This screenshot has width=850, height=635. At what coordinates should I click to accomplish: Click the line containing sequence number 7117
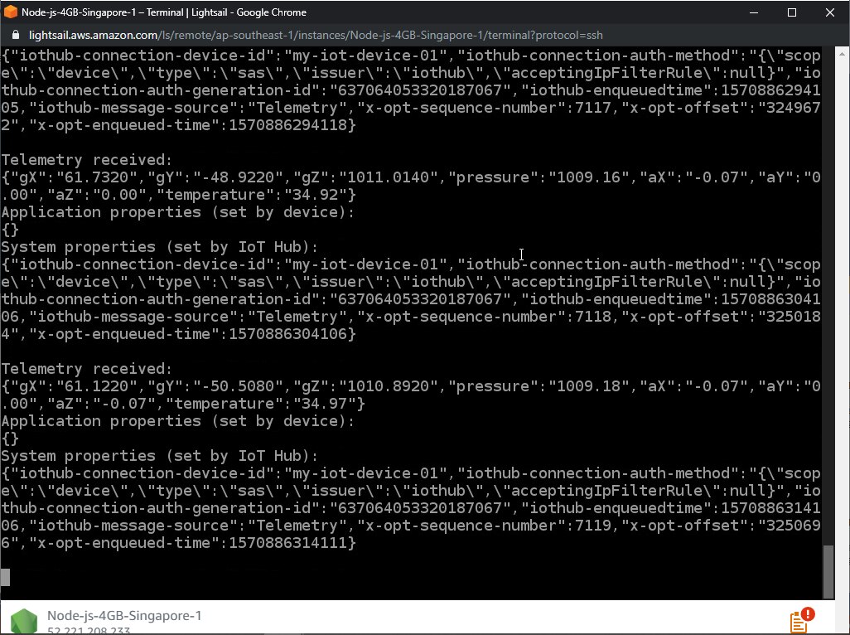(x=410, y=108)
